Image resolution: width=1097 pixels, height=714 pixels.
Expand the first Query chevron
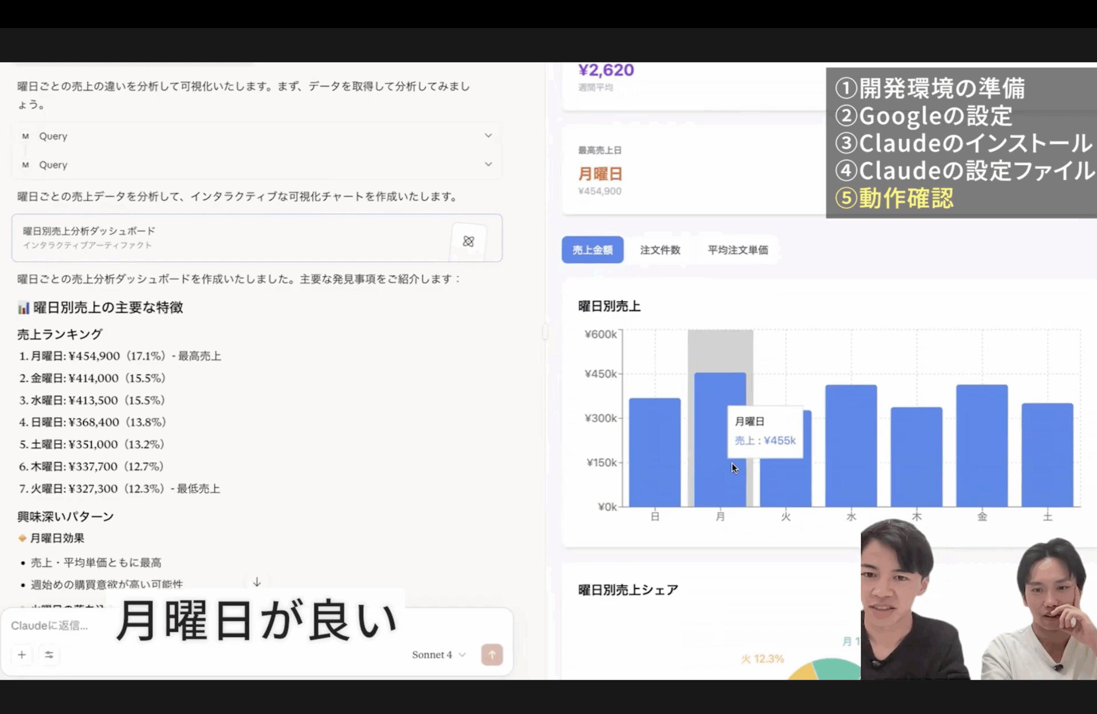pos(488,136)
